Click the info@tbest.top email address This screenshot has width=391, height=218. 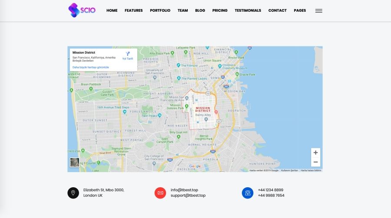point(184,190)
